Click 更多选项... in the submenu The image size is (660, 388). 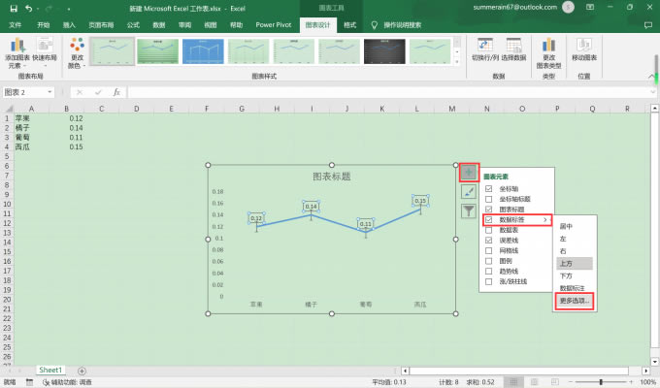click(x=574, y=302)
